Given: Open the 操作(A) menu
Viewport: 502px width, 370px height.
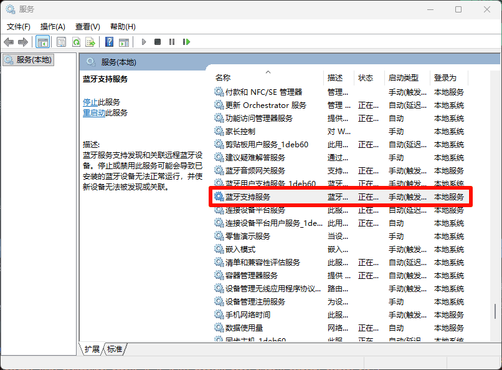Looking at the screenshot, I should [53, 27].
